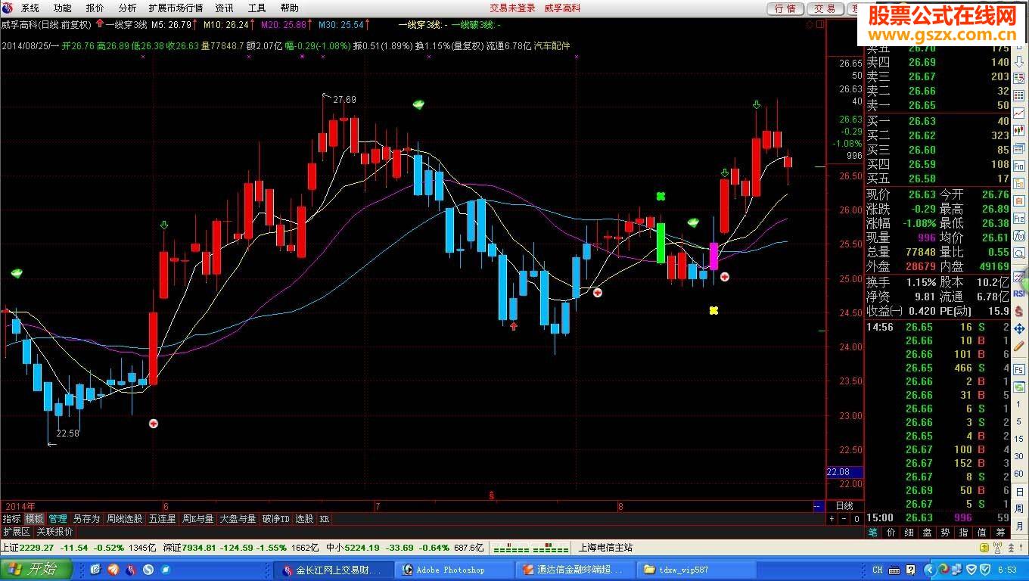
Task: Open the Windows 开始 start button
Action: click(x=36, y=570)
